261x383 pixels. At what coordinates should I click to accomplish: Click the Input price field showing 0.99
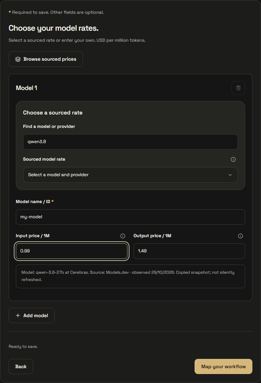[72, 251]
